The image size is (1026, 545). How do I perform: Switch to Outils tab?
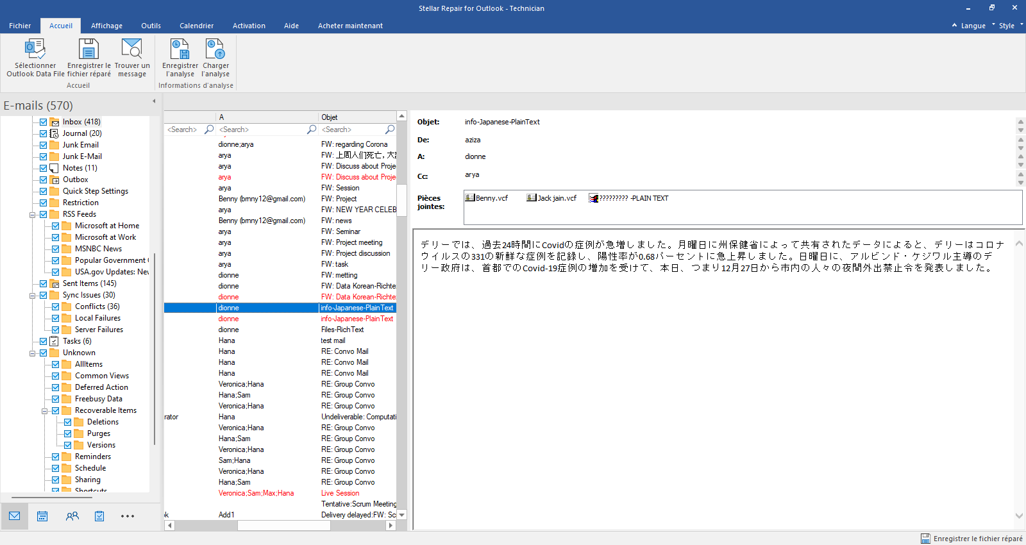[151, 26]
